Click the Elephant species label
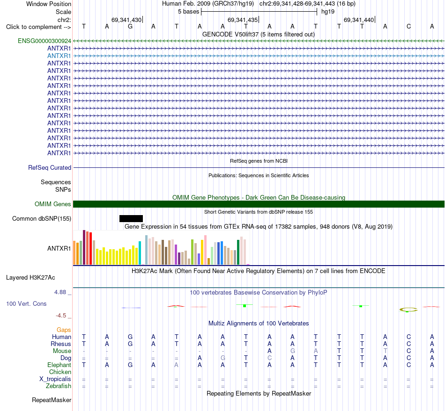 pyautogui.click(x=59, y=365)
